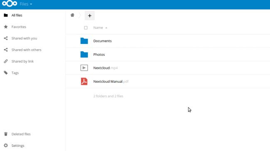The image size is (270, 151).
Task: Open Shared with you view
Action: [24, 38]
